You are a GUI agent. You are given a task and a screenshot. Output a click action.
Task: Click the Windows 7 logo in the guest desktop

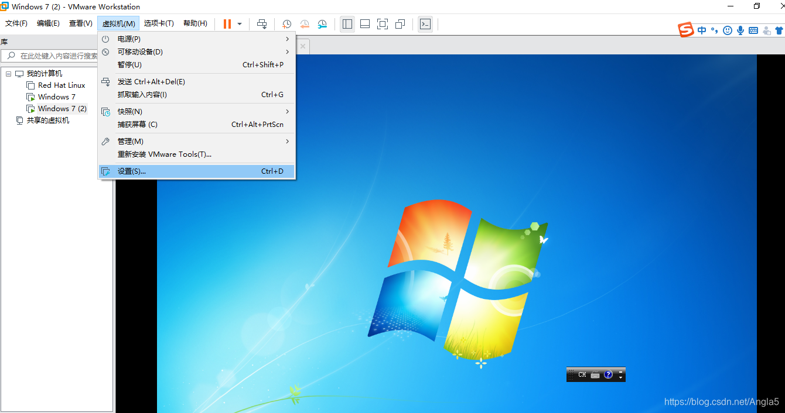(458, 279)
